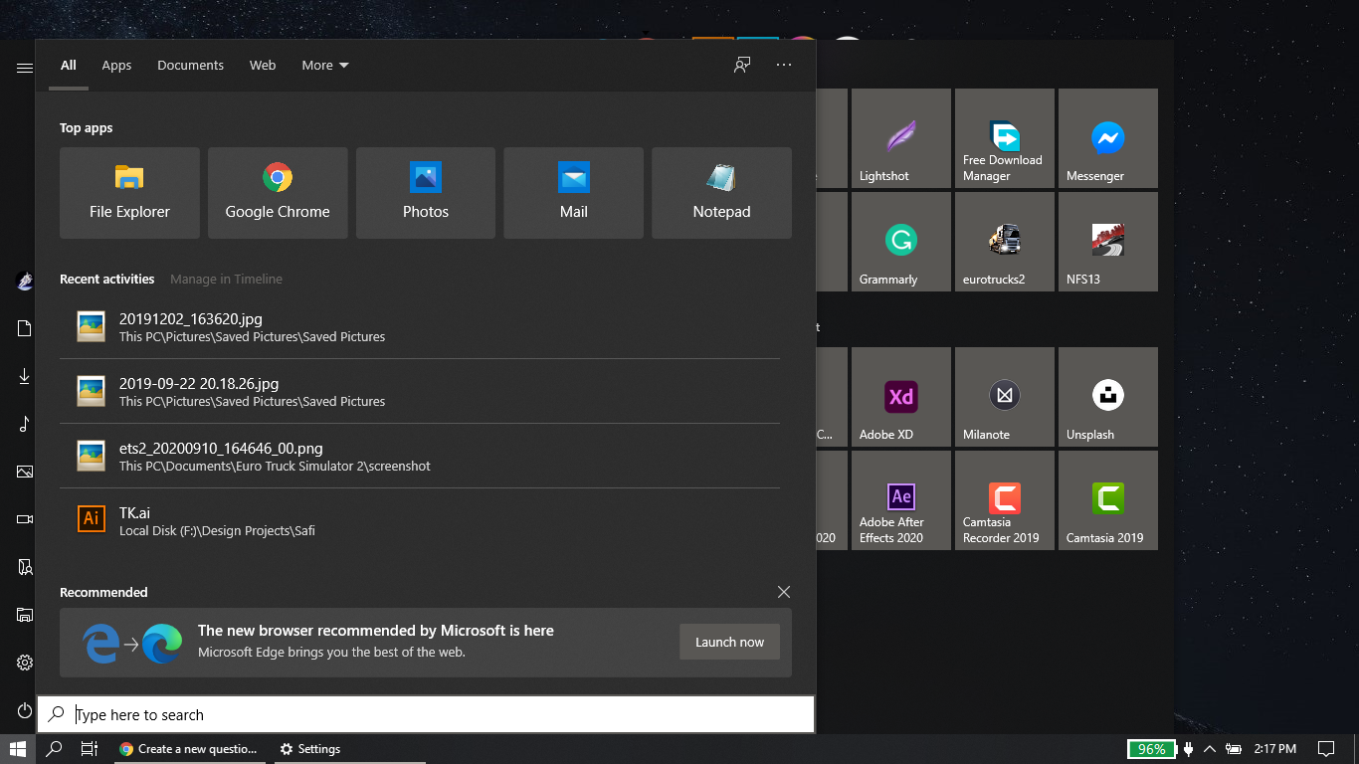Open the Action Center notifications icon

(1326, 749)
